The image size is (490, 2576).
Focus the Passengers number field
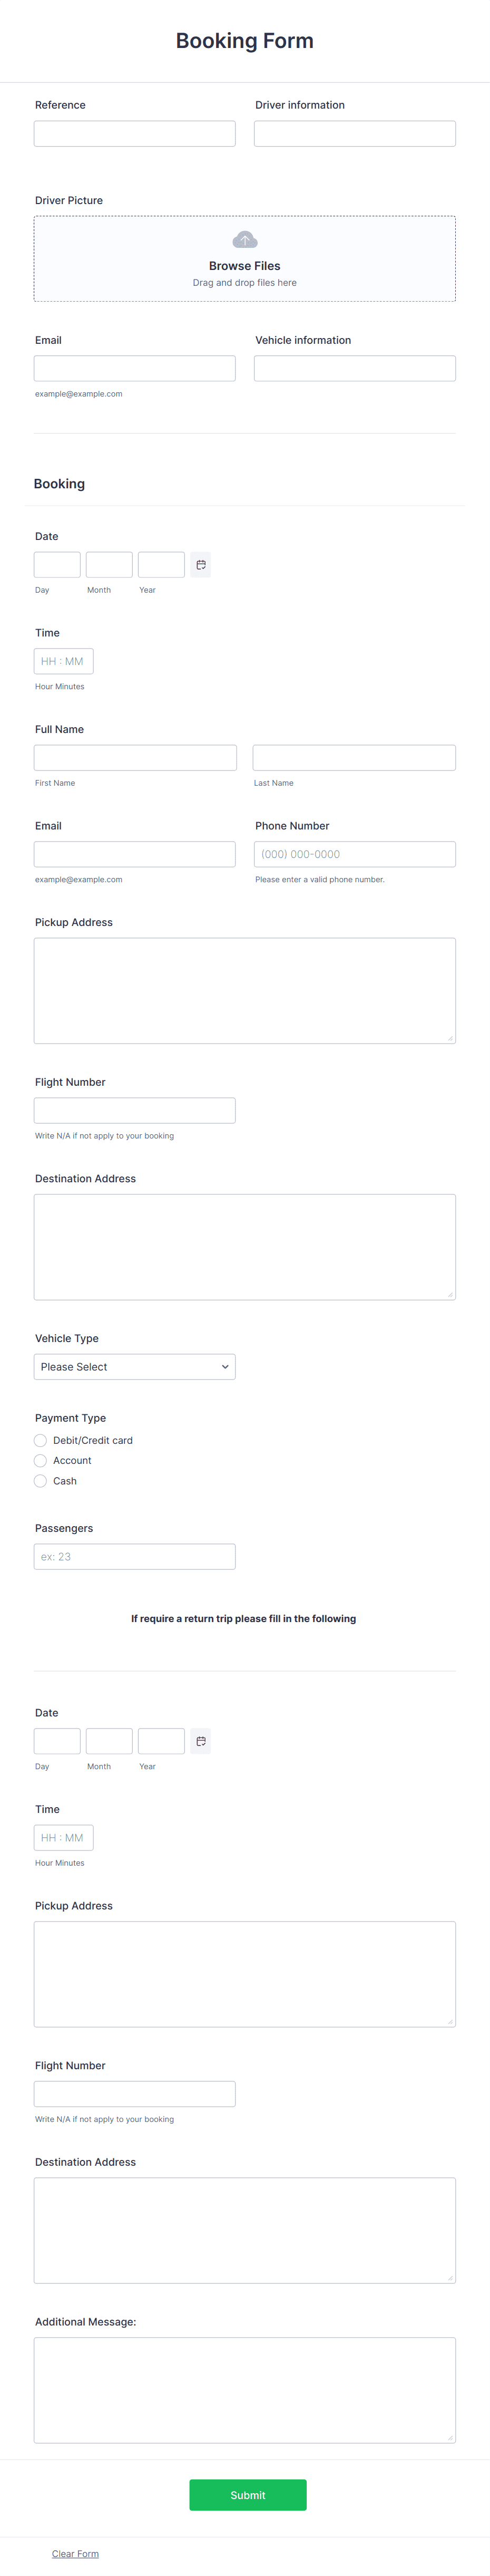135,1557
